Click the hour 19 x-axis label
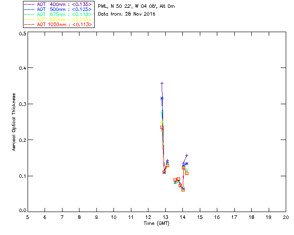 click(x=269, y=217)
